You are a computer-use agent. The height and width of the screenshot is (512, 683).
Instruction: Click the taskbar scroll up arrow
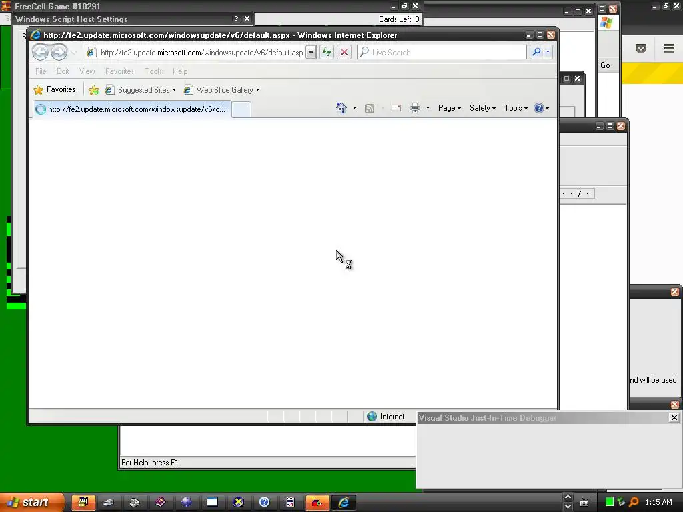tap(568, 497)
